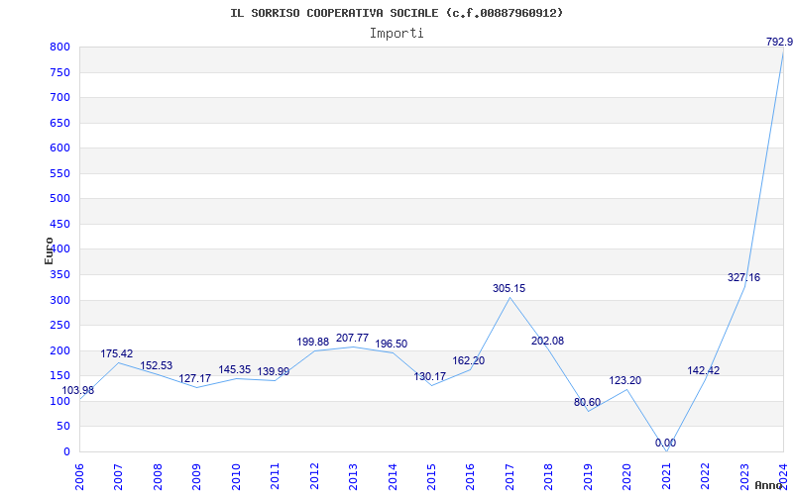The image size is (793, 495).
Task: Click the 202.08 data label
Action: click(547, 341)
